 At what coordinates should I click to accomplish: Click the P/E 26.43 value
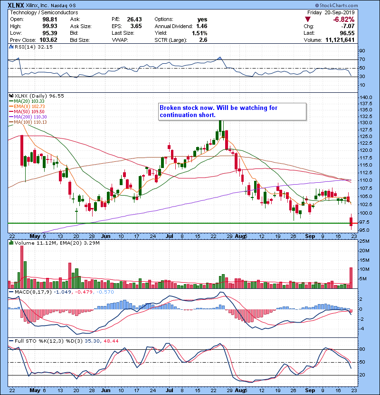[x=134, y=20]
